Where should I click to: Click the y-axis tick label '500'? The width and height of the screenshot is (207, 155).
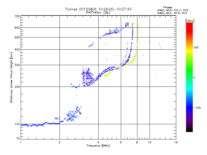(x=17, y=37)
